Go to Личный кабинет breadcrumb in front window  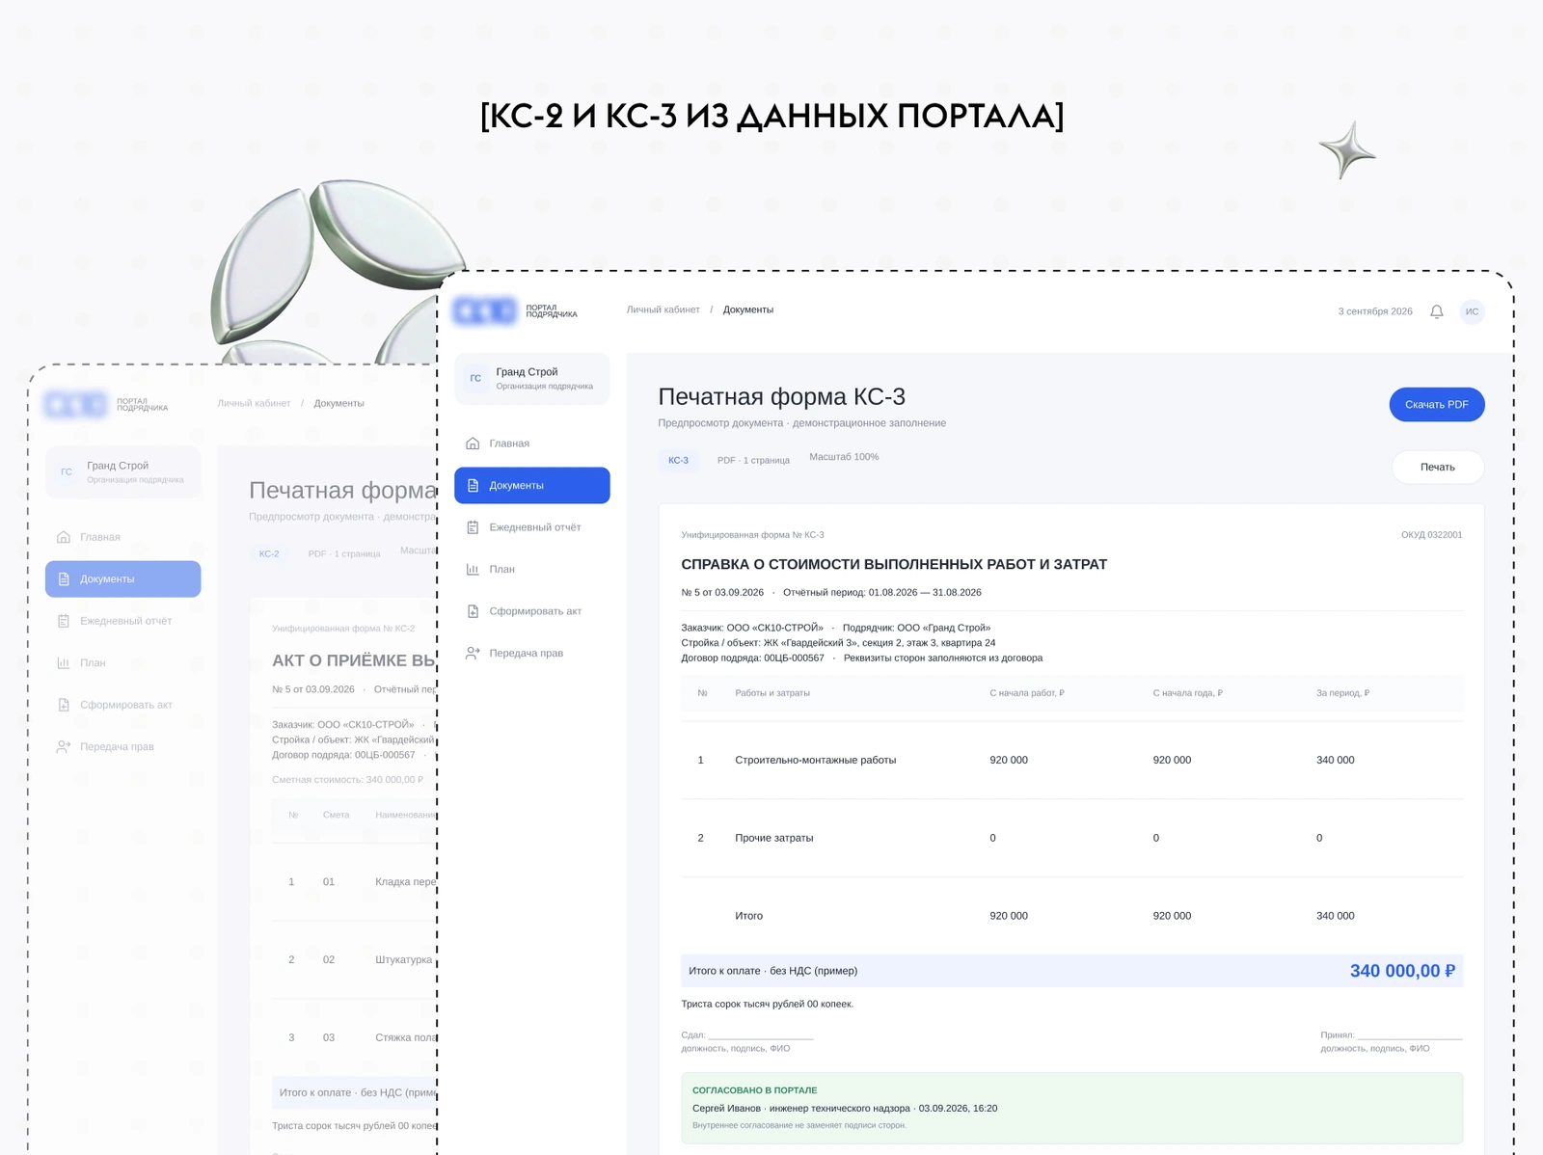click(x=663, y=309)
